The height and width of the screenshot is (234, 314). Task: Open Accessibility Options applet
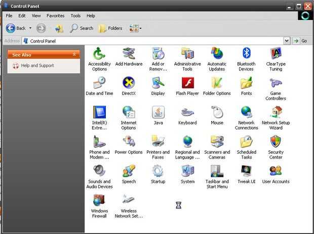click(x=99, y=54)
